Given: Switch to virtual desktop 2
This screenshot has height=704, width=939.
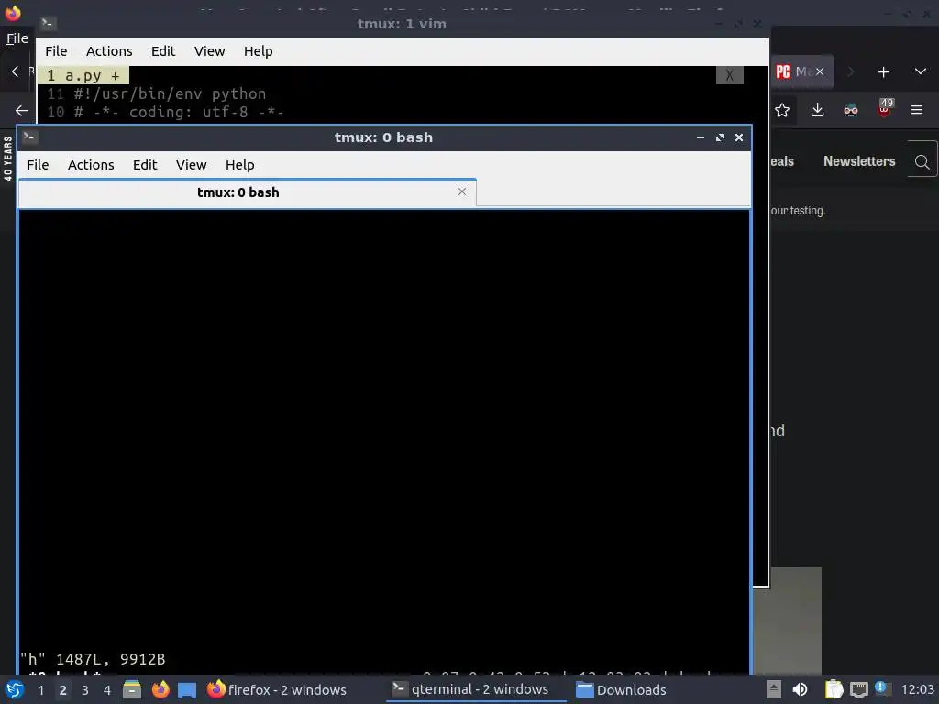Looking at the screenshot, I should pos(63,690).
